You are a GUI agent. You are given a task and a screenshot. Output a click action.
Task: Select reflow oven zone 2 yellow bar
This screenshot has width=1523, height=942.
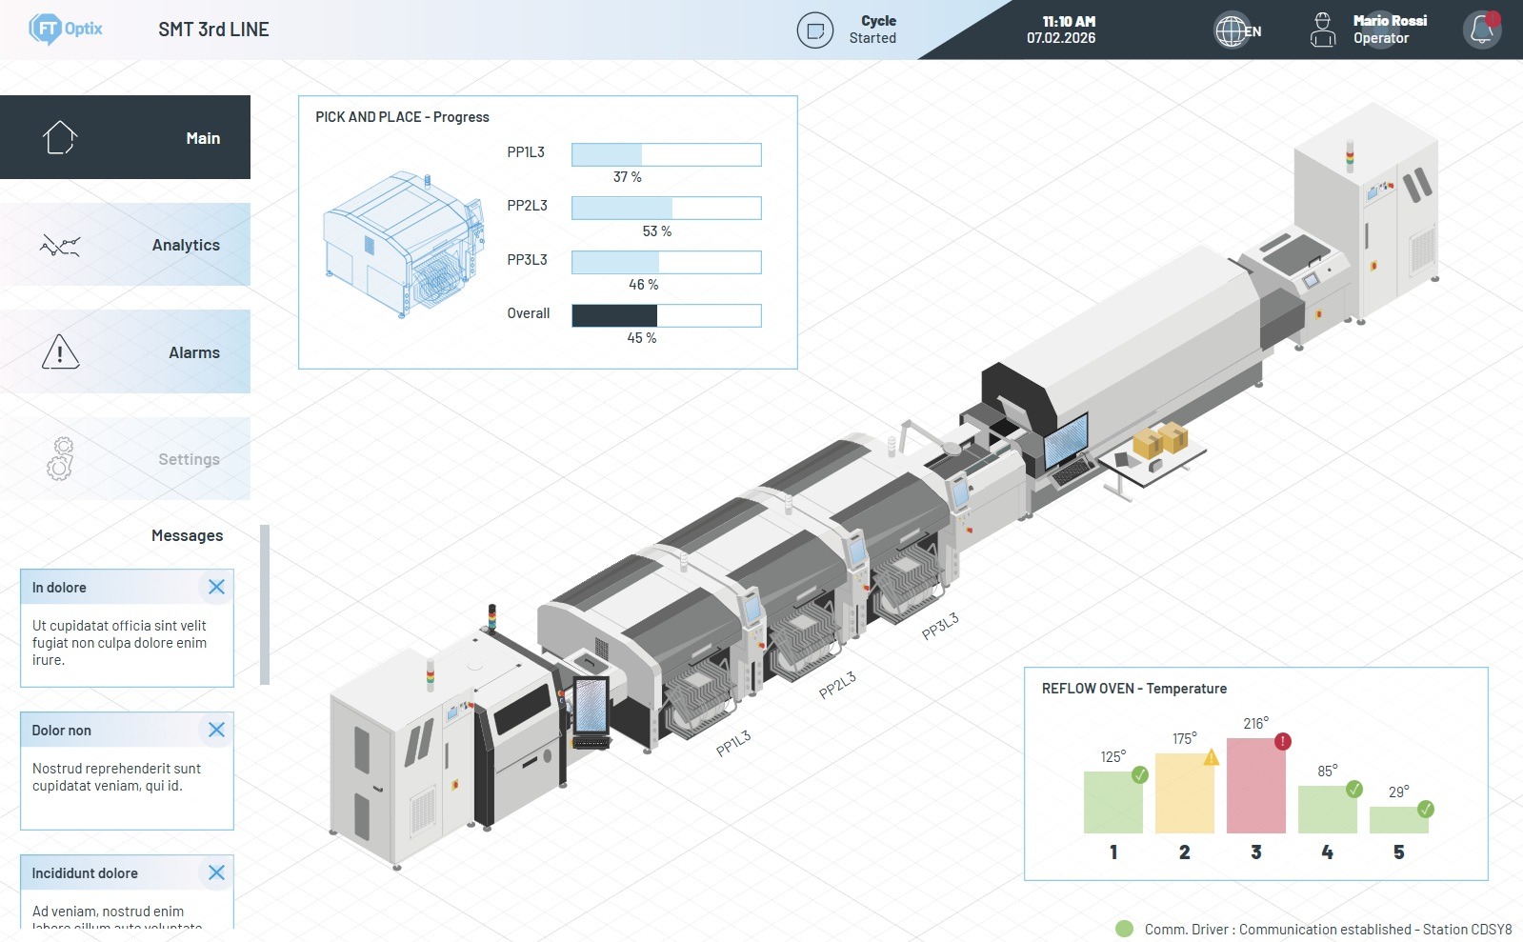point(1184,793)
